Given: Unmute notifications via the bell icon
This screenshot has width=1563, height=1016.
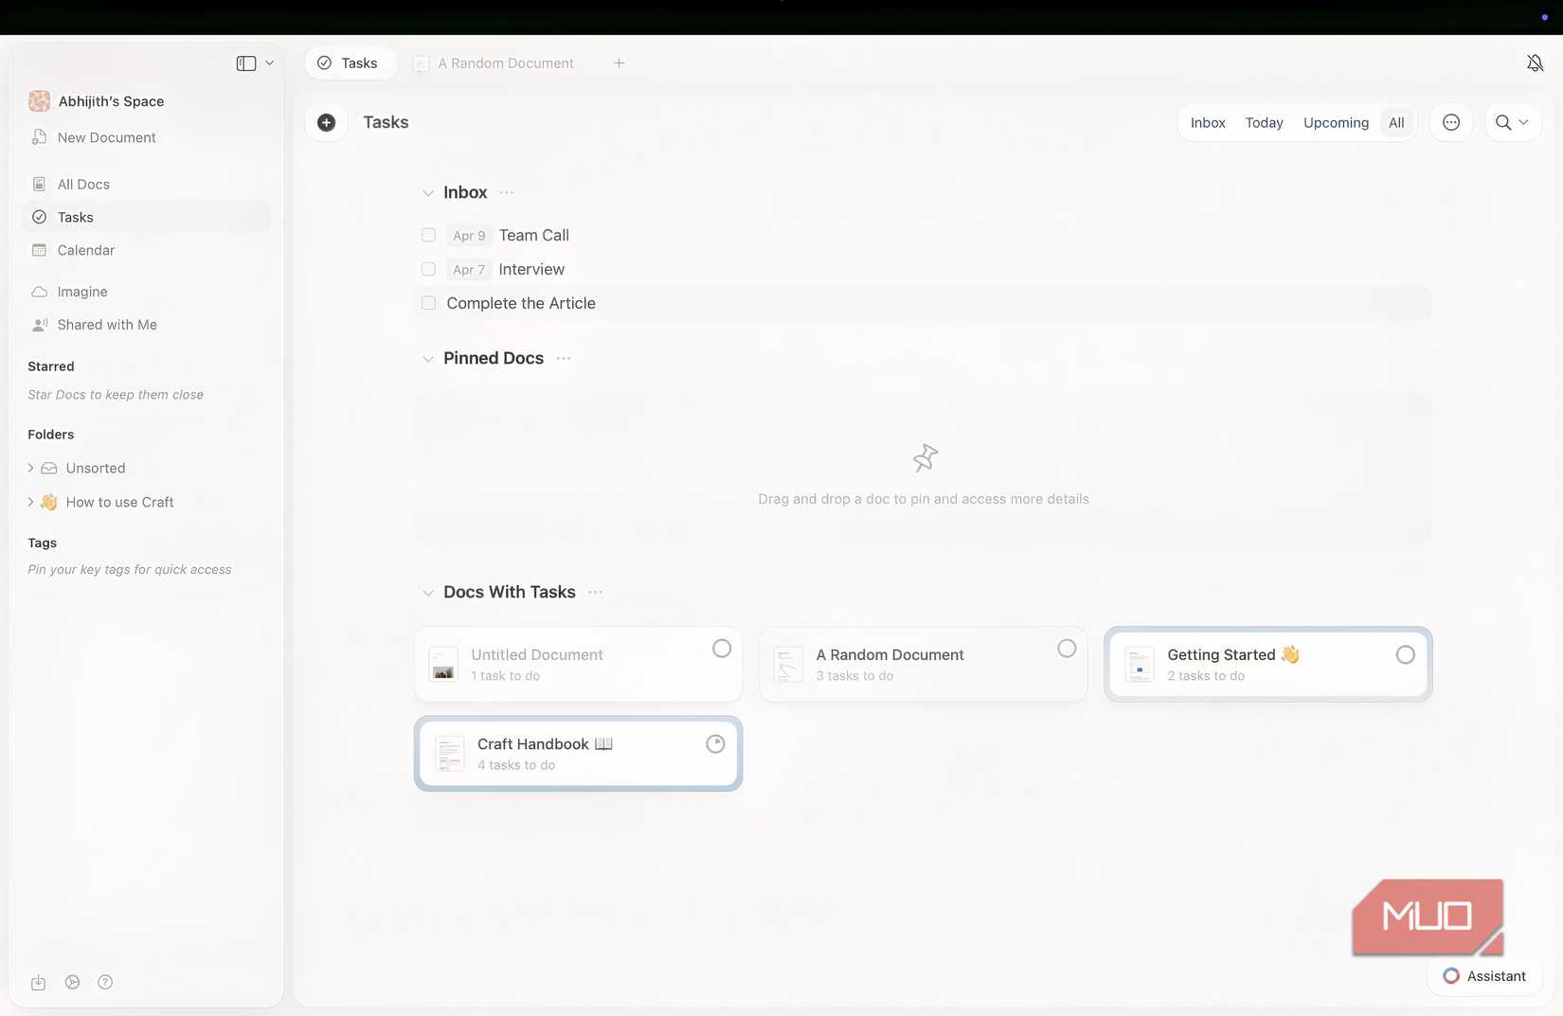Looking at the screenshot, I should point(1535,62).
